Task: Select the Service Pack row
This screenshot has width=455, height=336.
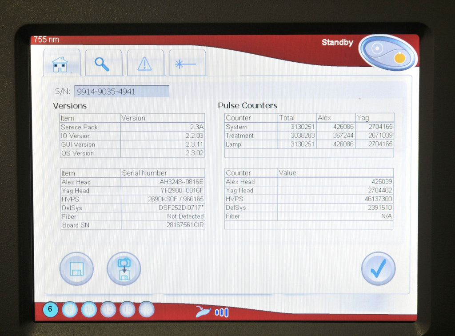Action: (132, 127)
